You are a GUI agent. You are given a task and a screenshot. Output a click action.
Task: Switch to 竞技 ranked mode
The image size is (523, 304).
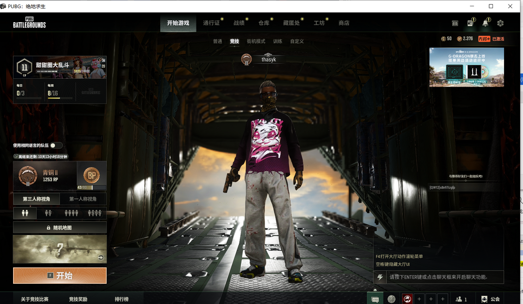(x=234, y=41)
